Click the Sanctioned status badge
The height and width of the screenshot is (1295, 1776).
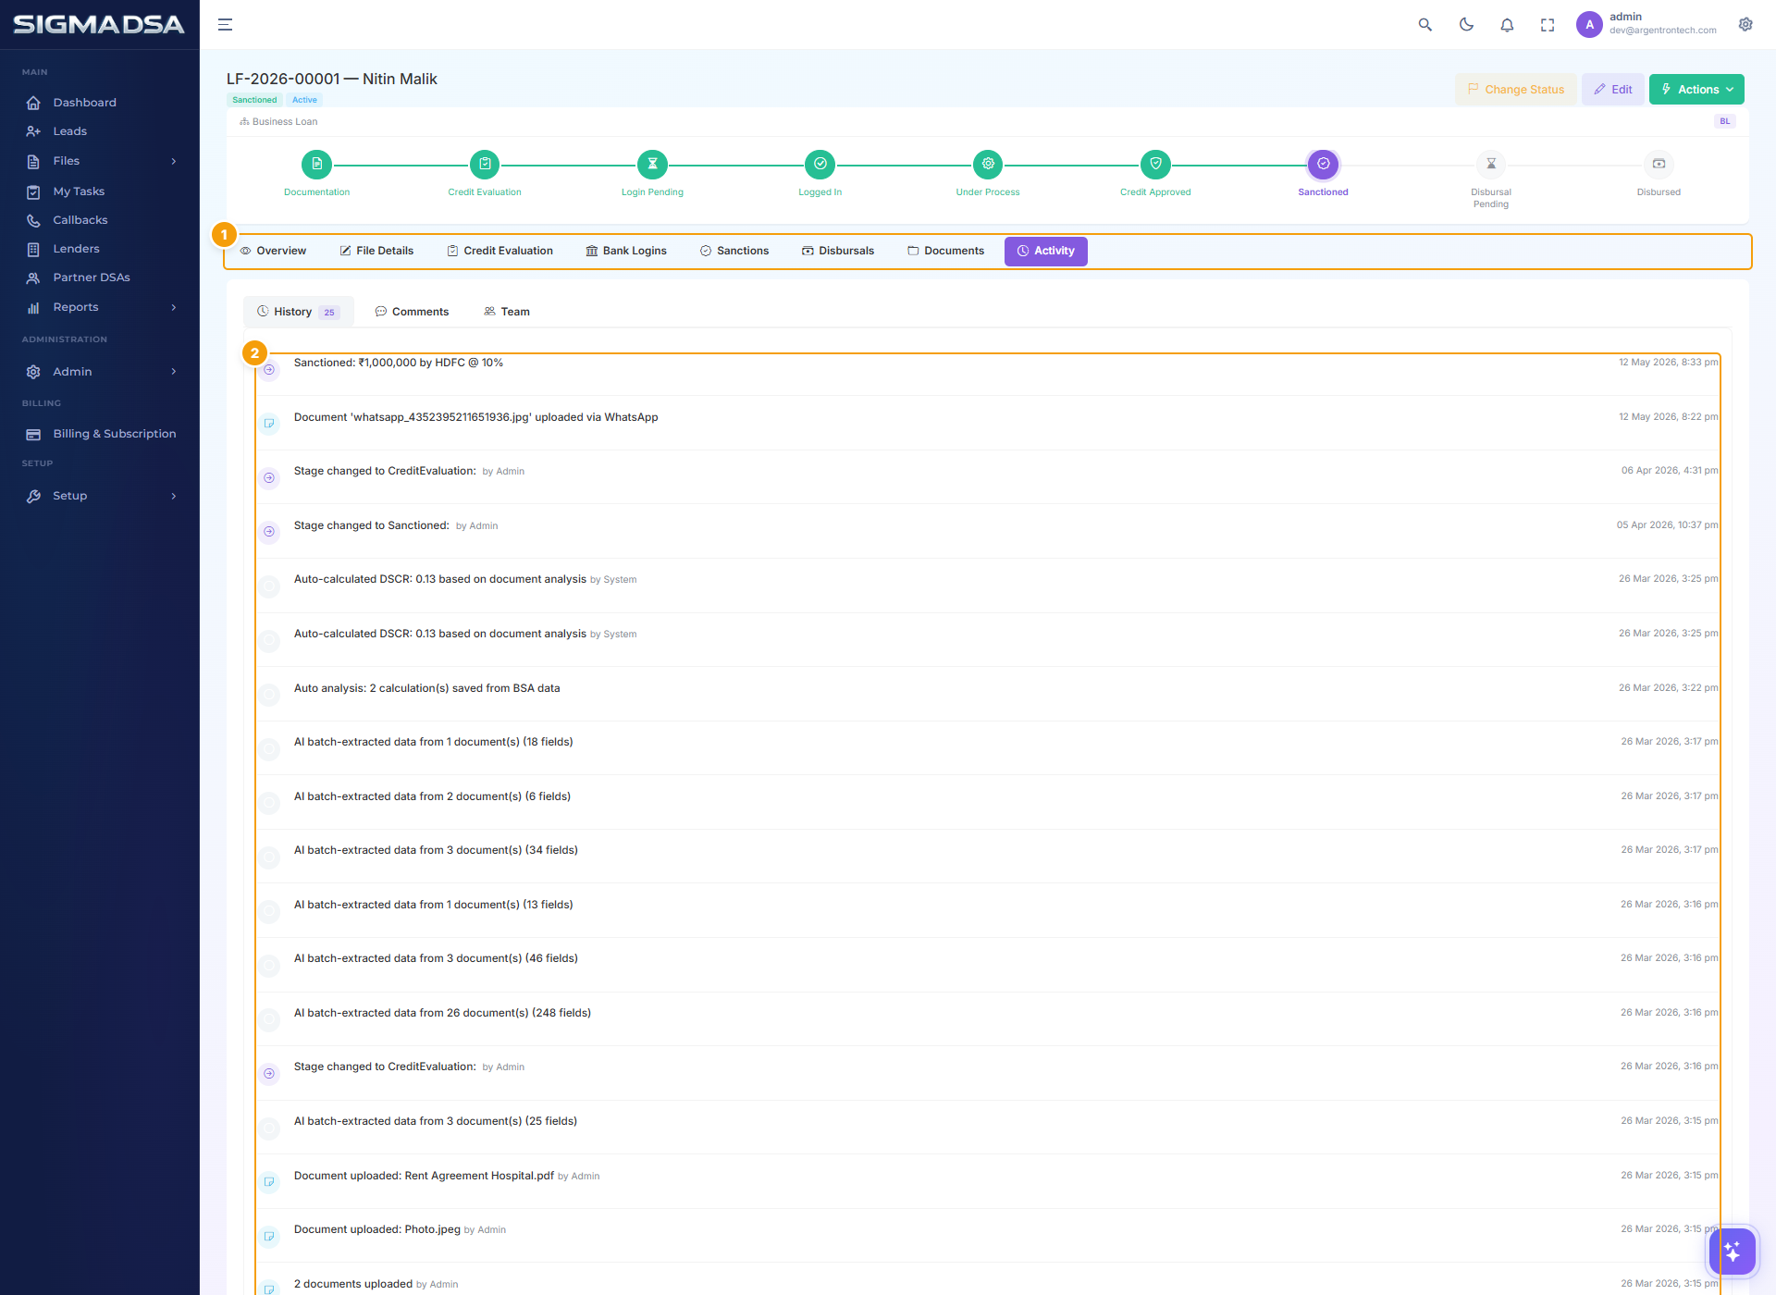[254, 100]
